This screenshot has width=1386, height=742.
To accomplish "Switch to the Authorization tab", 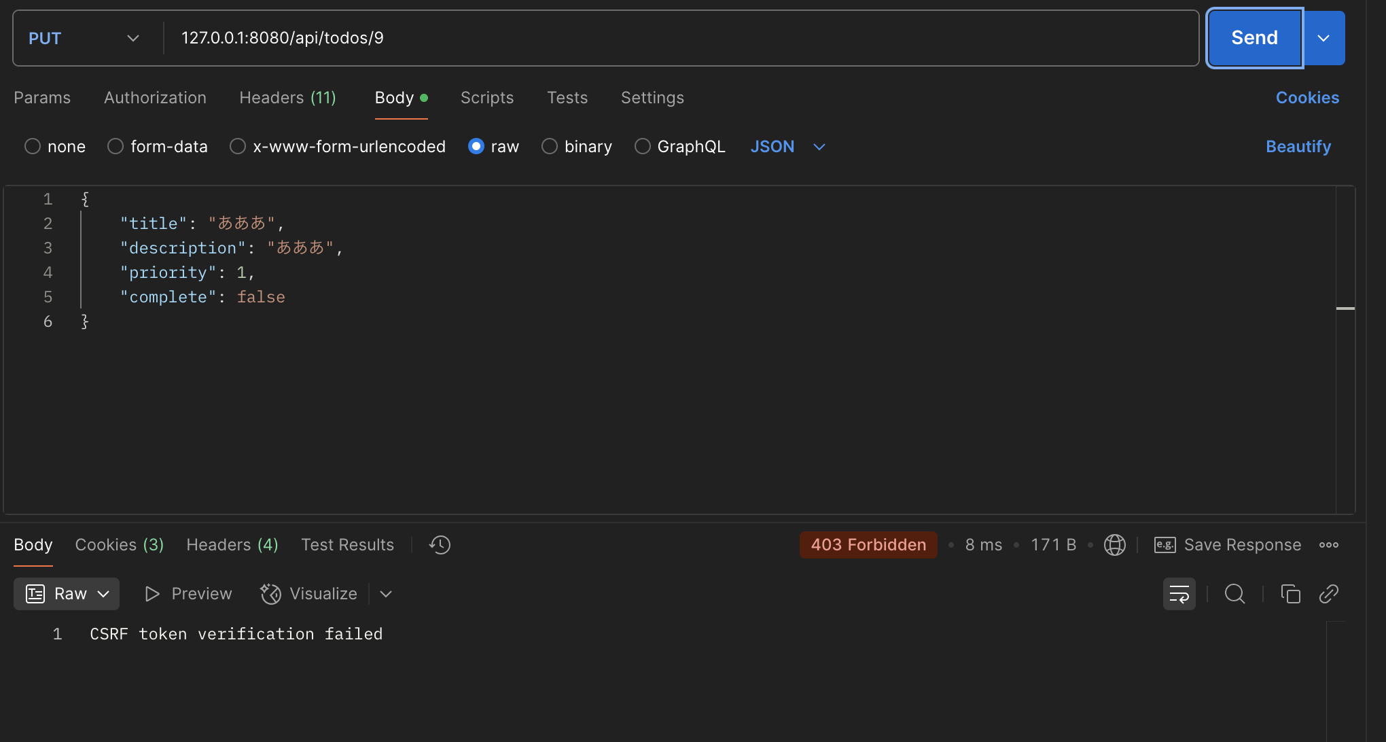I will (x=155, y=98).
